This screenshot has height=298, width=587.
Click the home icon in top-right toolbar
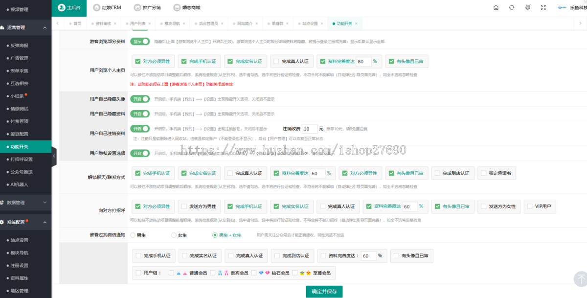496,8
